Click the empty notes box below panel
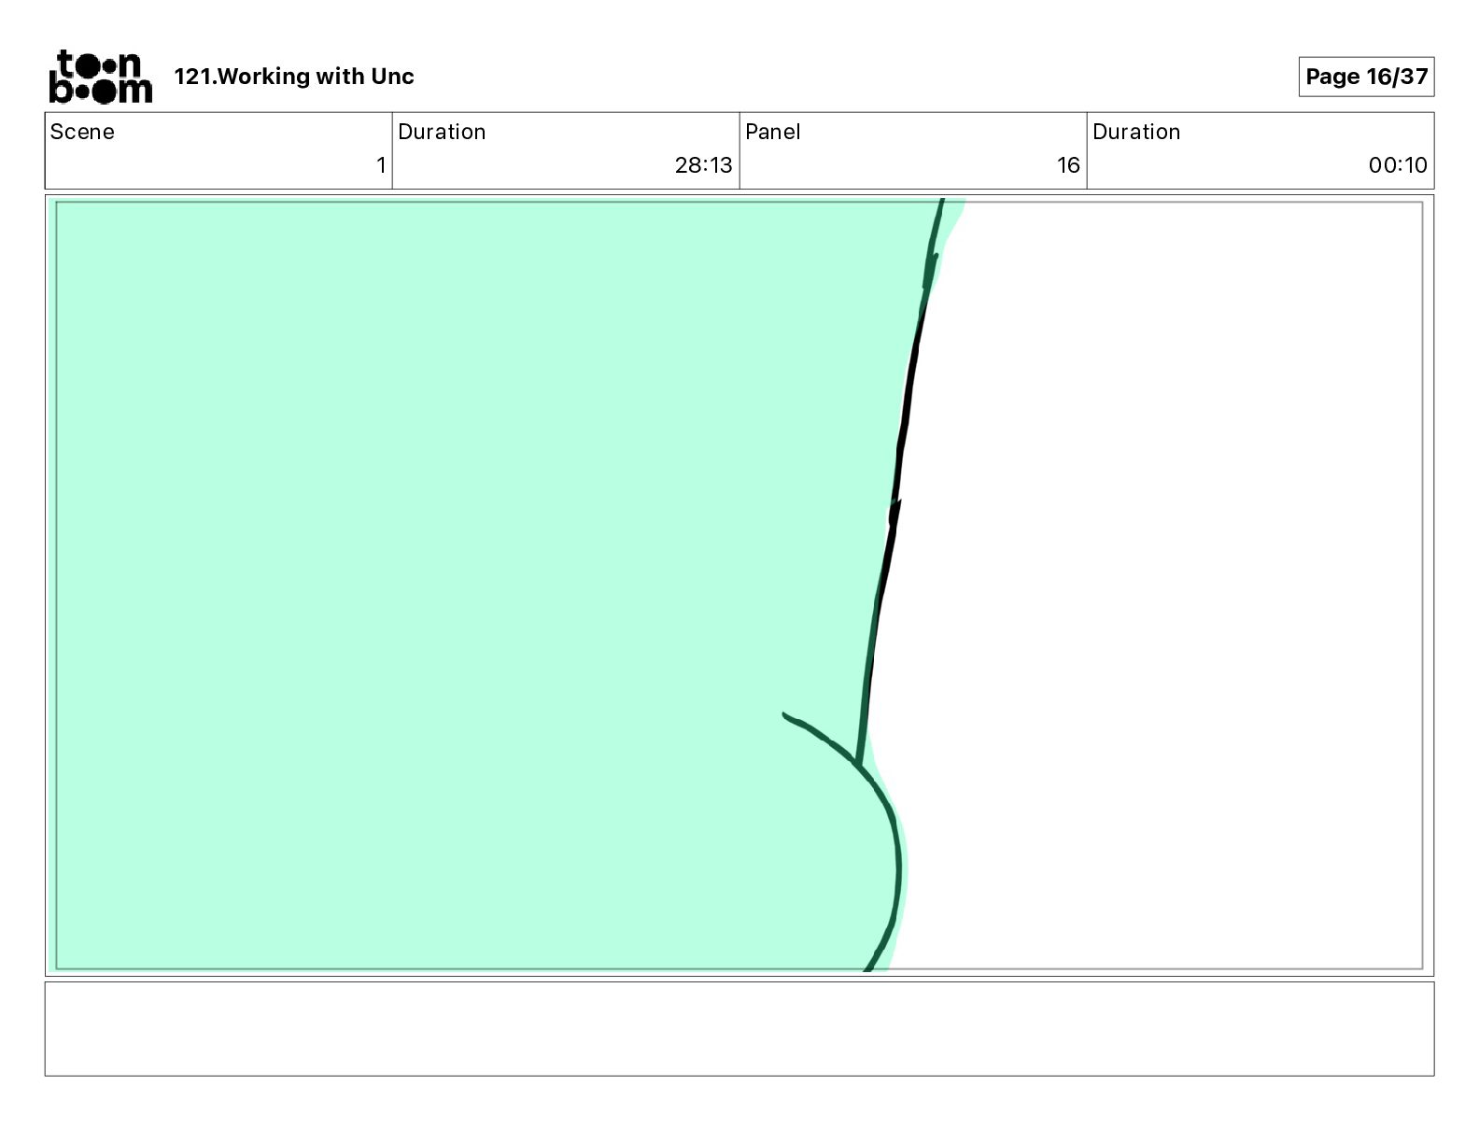The width and height of the screenshot is (1479, 1143). [739, 1028]
